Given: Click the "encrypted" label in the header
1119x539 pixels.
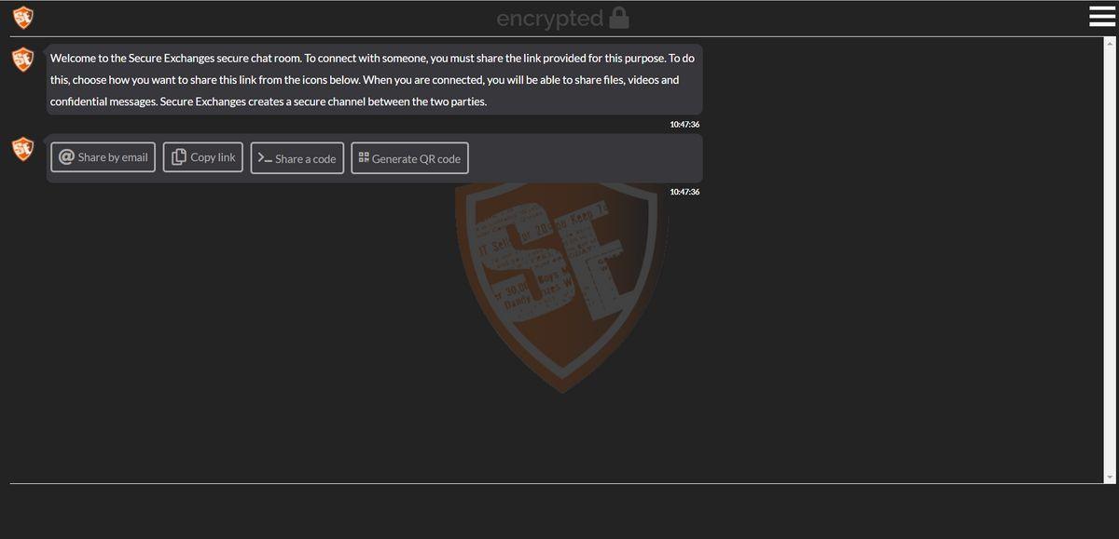Looking at the screenshot, I should pos(549,18).
